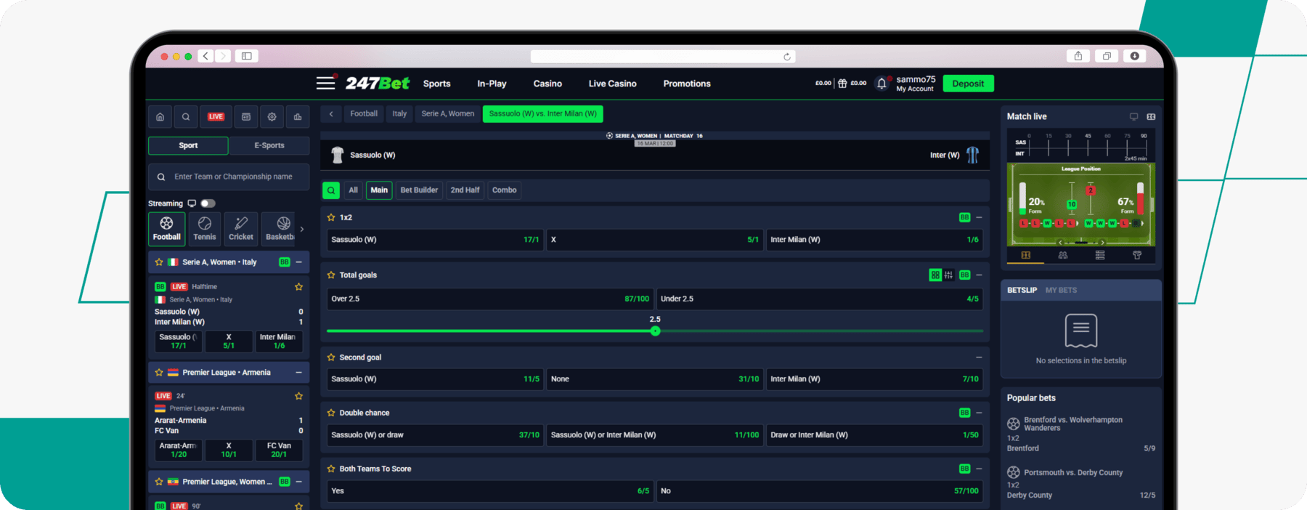Collapse the Total goals market
1307x510 pixels.
click(979, 275)
